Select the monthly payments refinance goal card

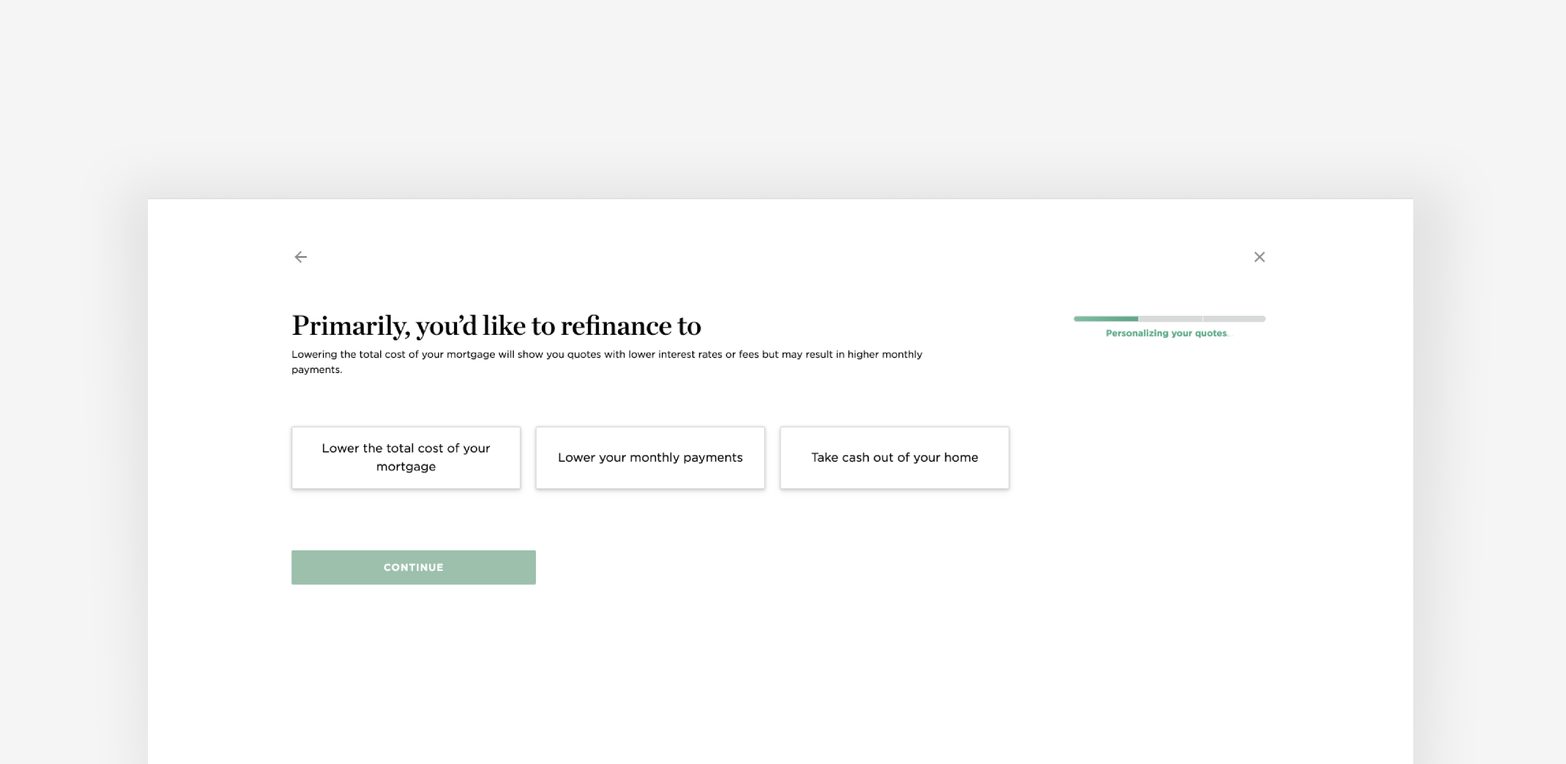pyautogui.click(x=650, y=458)
